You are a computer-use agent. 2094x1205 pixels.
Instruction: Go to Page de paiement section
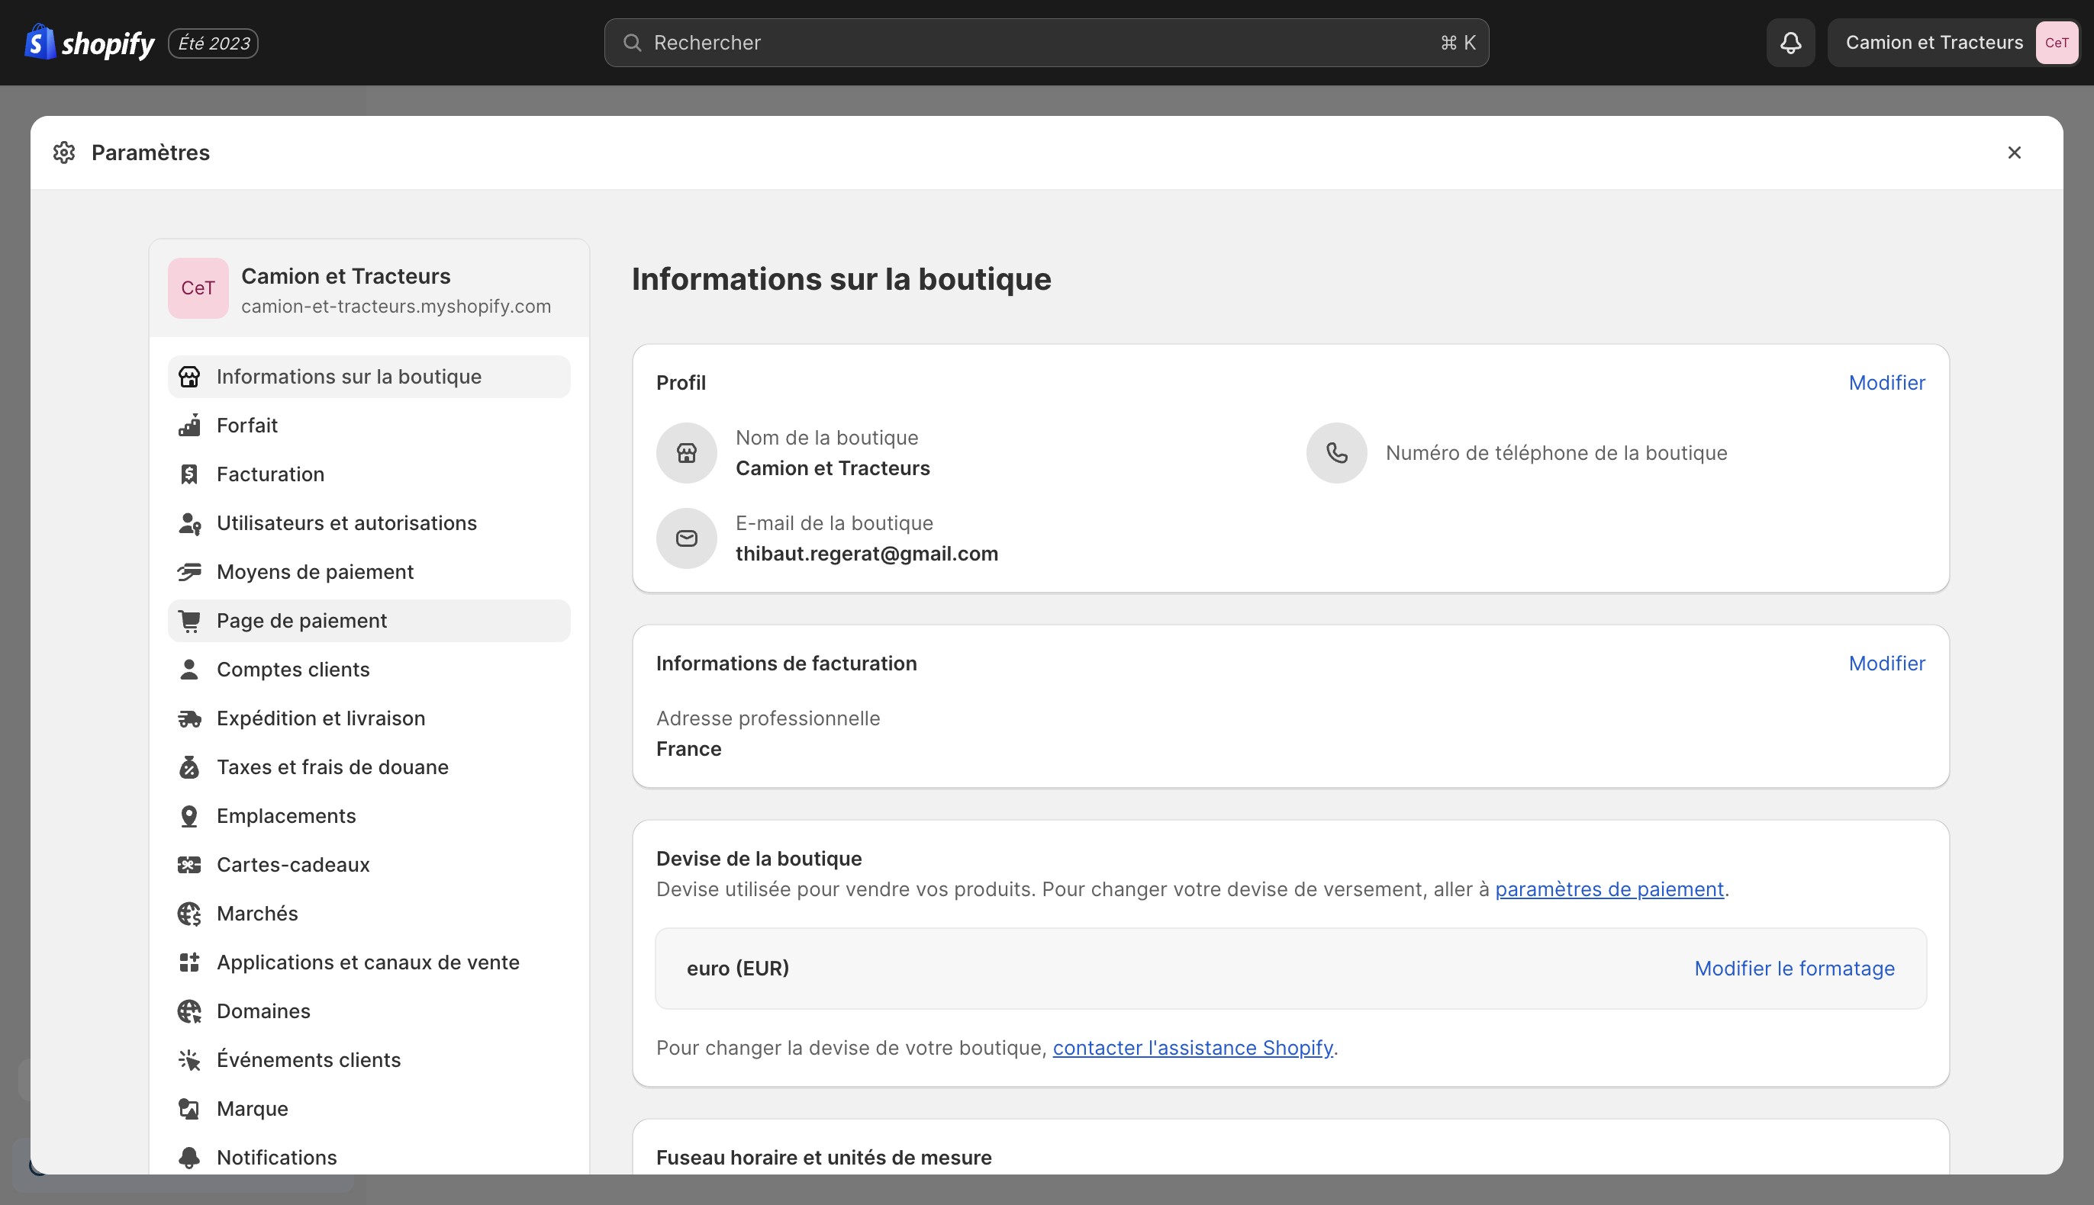301,621
